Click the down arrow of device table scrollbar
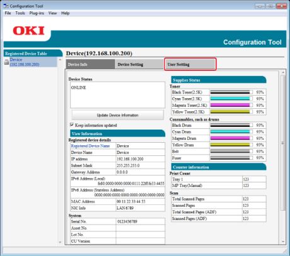Image resolution: width=290 pixels, height=256 pixels. pos(60,242)
